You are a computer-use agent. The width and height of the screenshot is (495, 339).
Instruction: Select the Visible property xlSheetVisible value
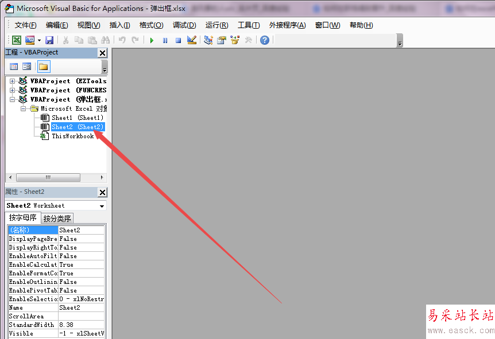tap(81, 333)
